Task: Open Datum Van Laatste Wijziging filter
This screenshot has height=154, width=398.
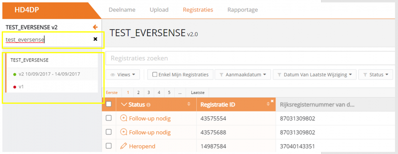Action: (x=314, y=75)
